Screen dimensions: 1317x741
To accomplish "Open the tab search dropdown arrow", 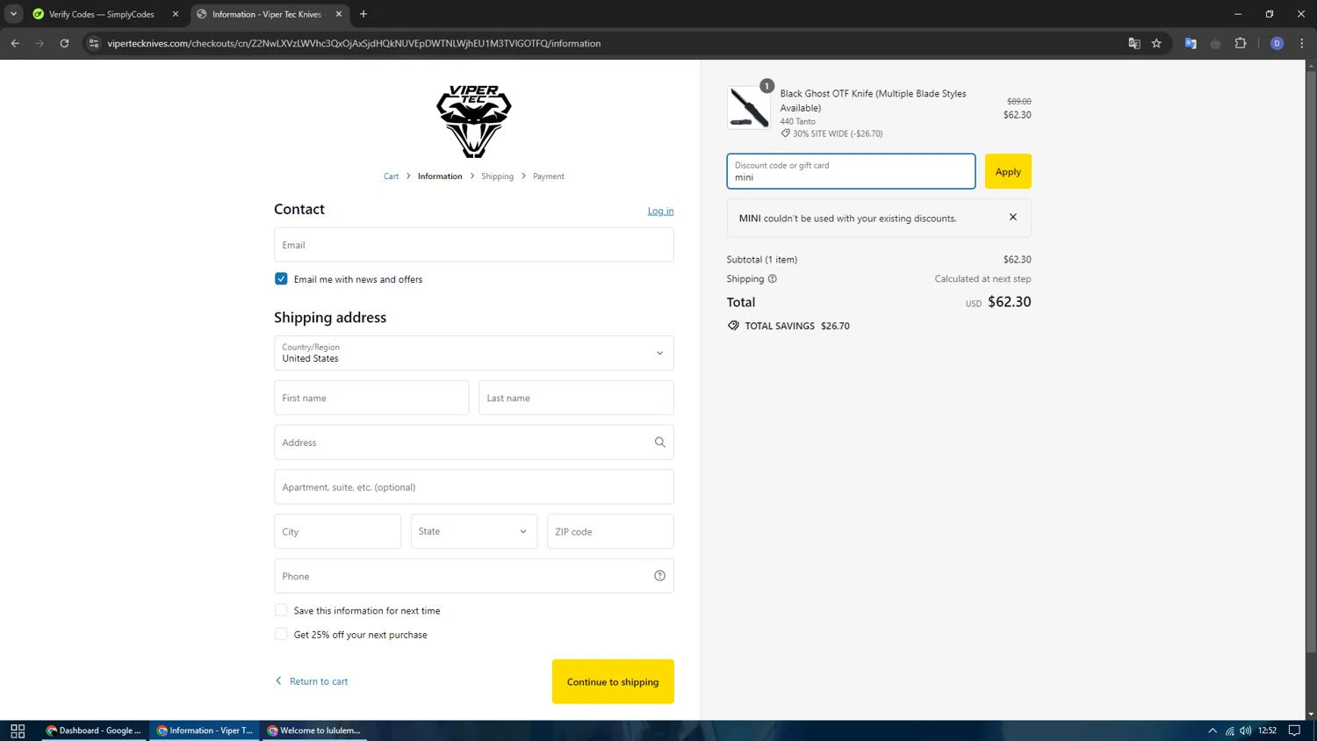I will pyautogui.click(x=13, y=14).
